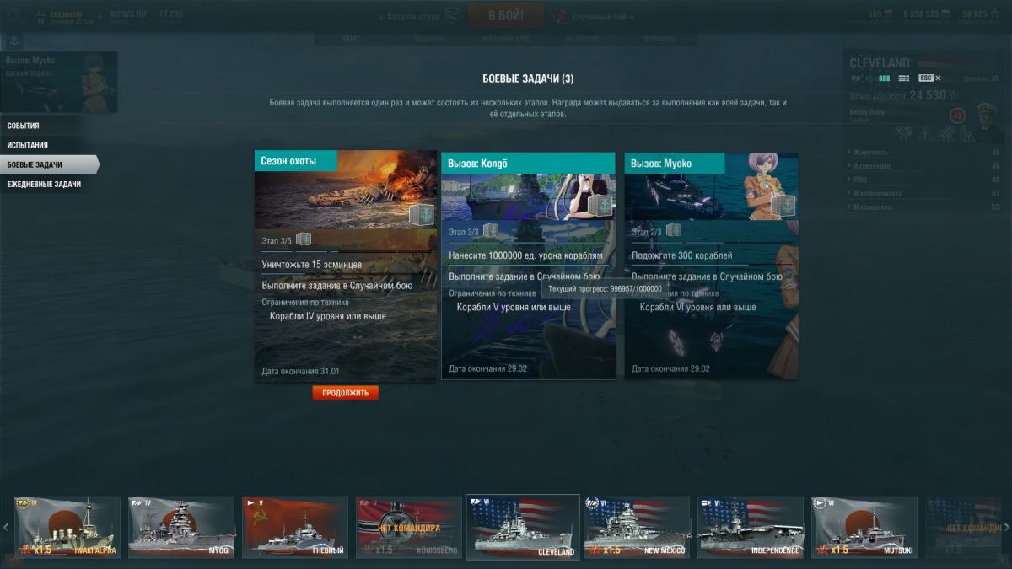1012x569 pixels.
Task: Select the Independence carrier in the carousel
Action: pyautogui.click(x=751, y=527)
